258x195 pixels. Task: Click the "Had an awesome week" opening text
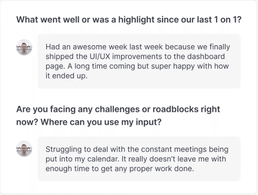pyautogui.click(x=86, y=47)
